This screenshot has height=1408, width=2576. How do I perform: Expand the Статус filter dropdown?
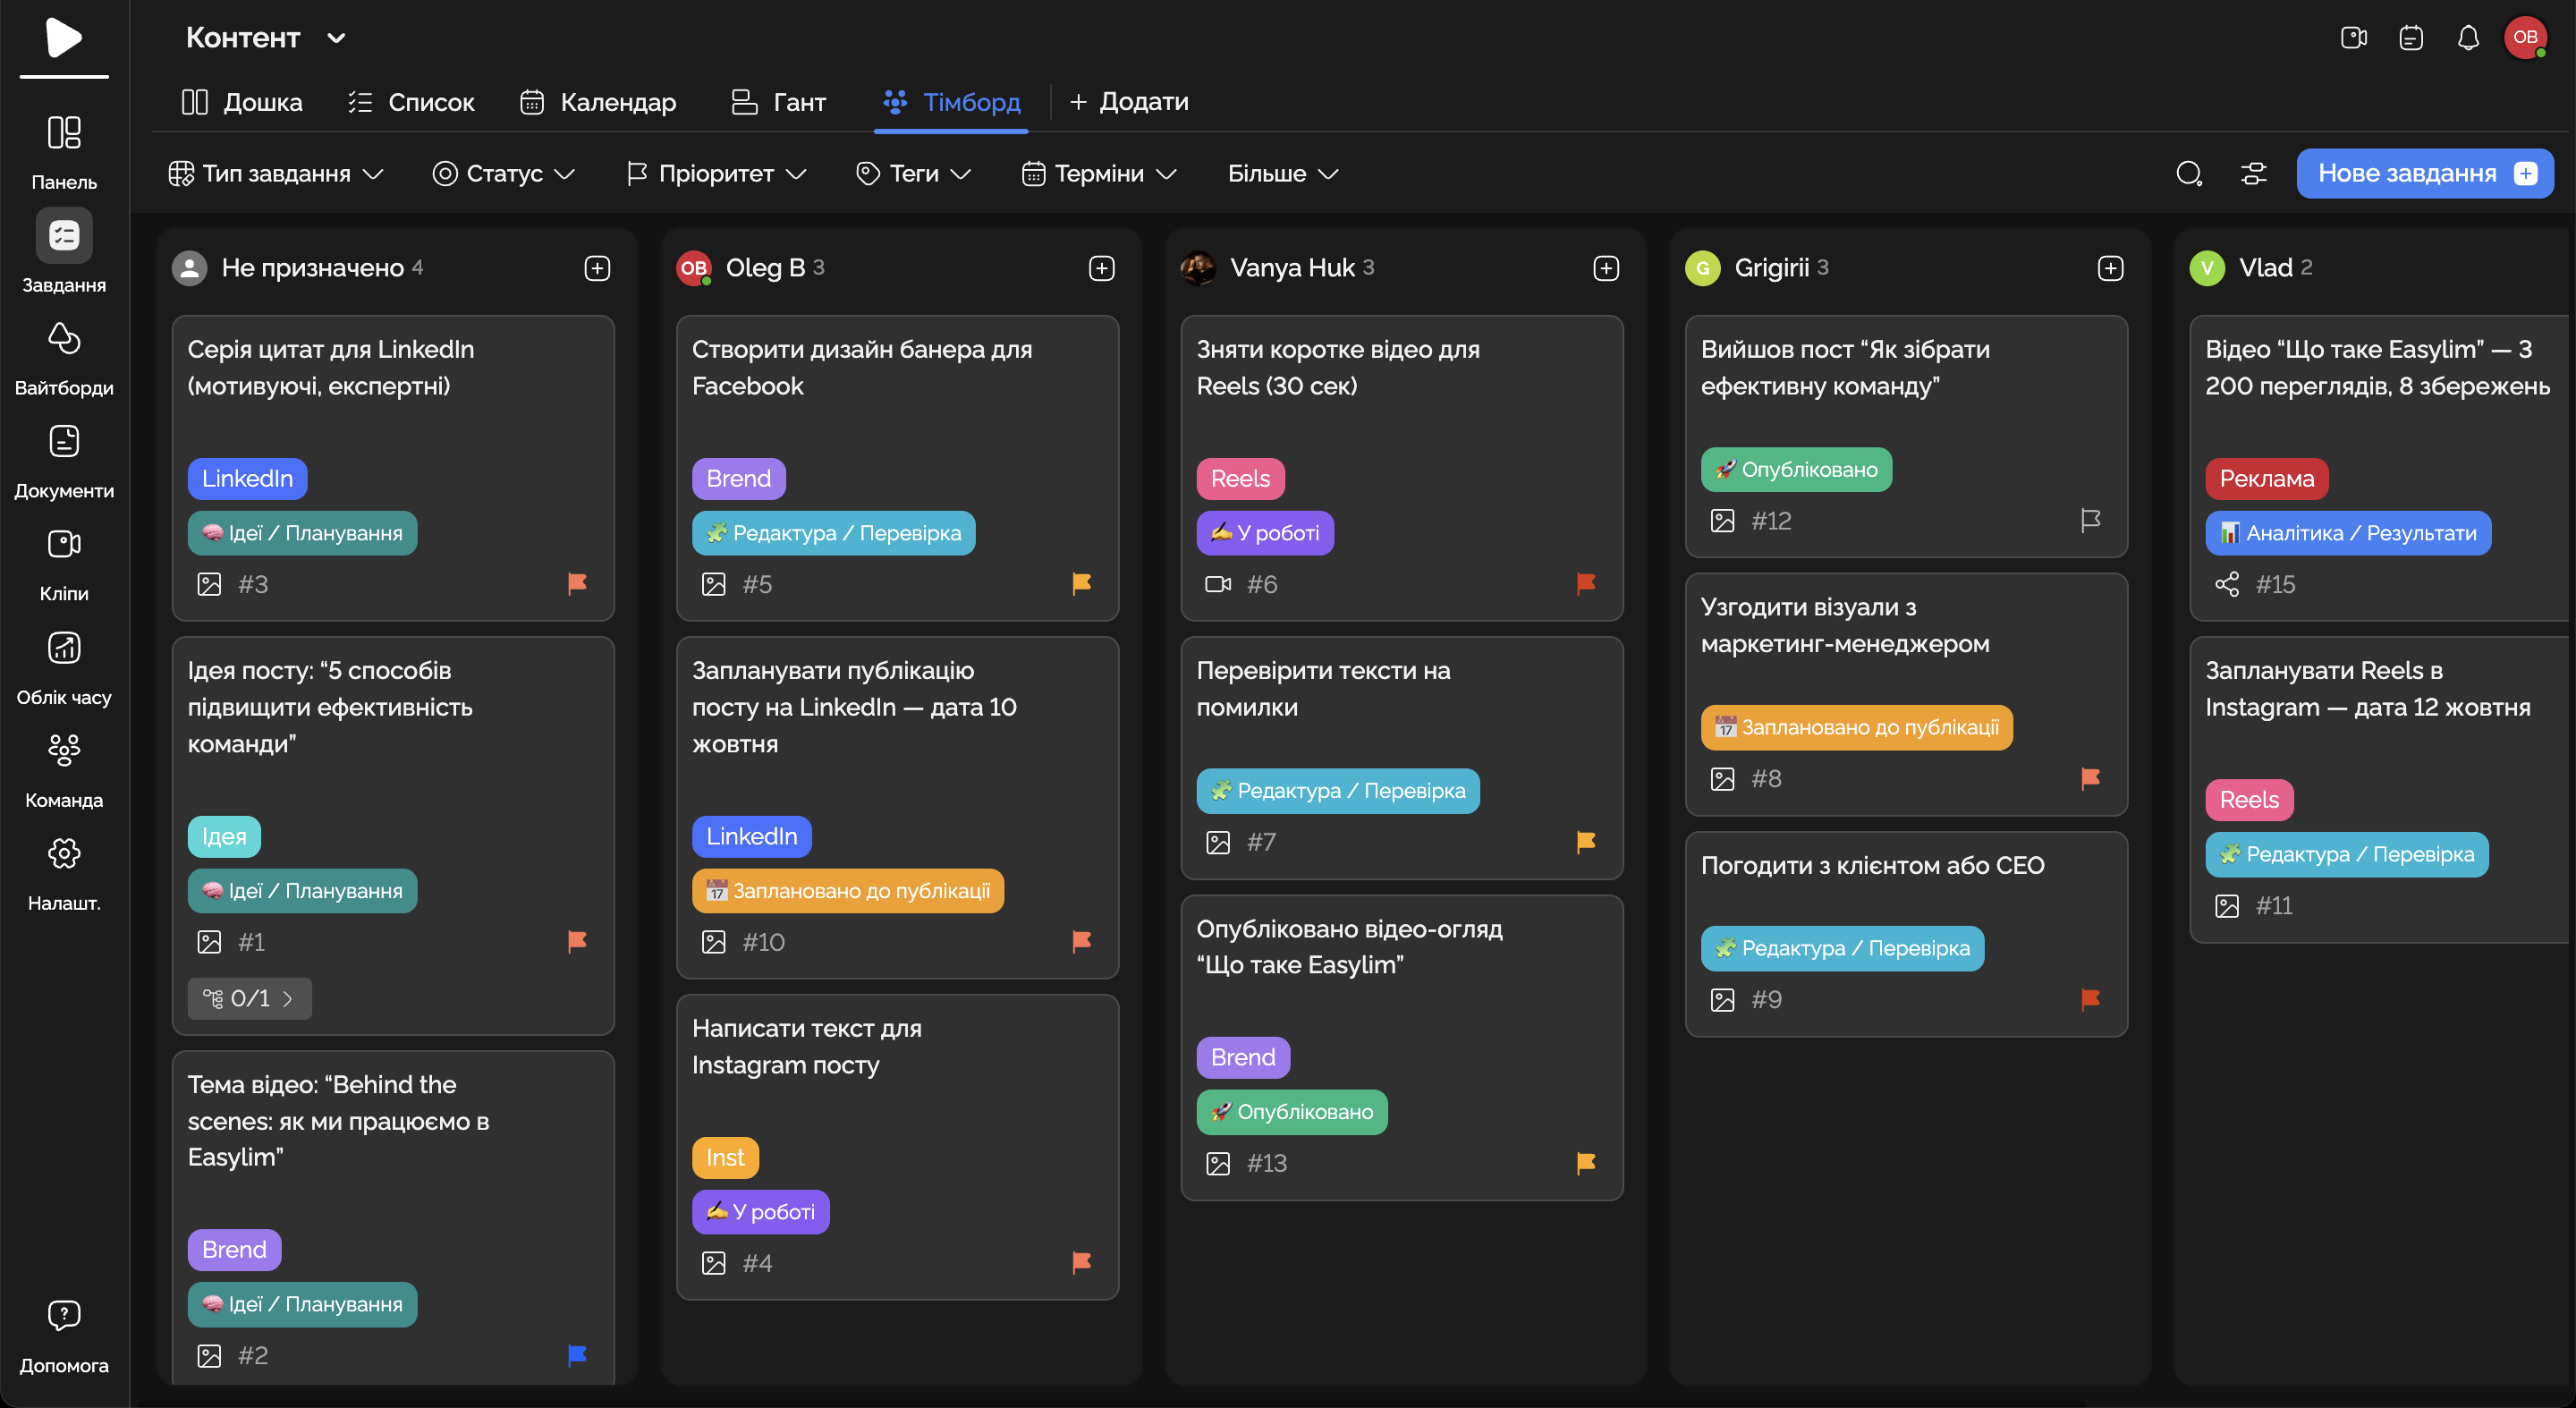503,174
